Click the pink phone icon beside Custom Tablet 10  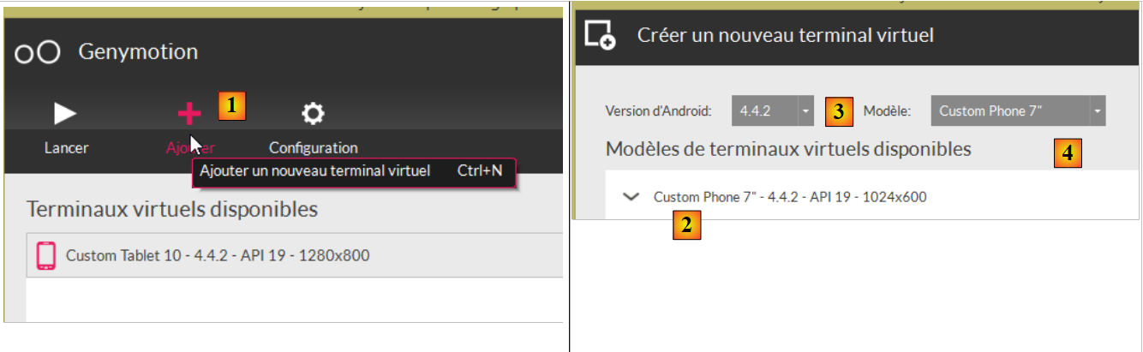46,255
